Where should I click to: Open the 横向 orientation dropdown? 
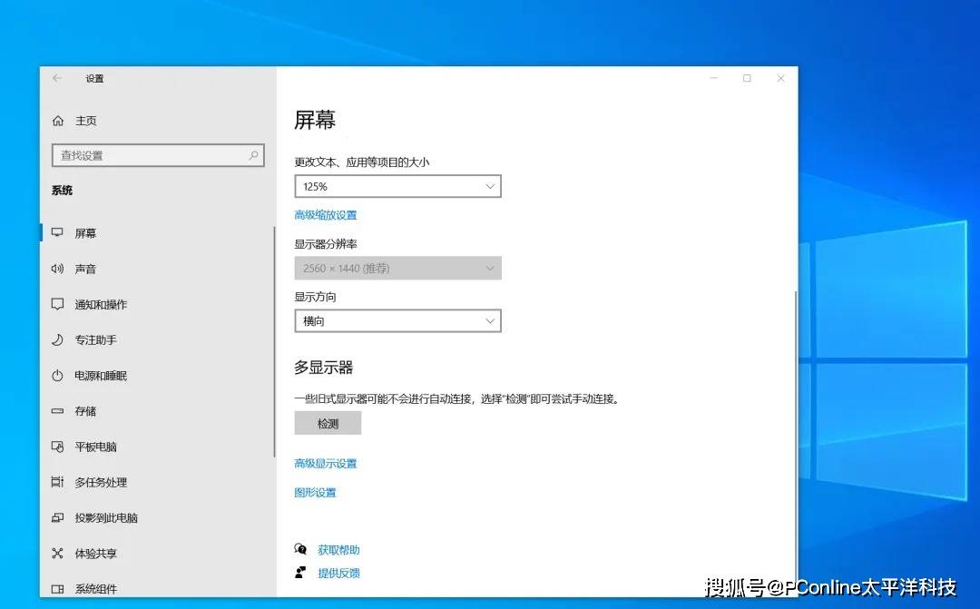coord(398,321)
